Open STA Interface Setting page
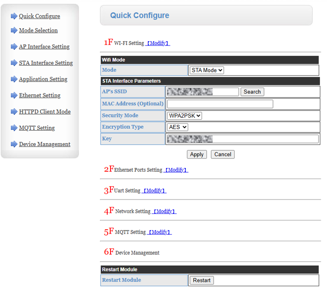The height and width of the screenshot is (291, 327). click(46, 63)
